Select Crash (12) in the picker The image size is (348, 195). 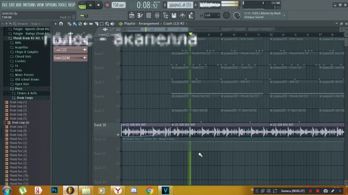[70, 50]
